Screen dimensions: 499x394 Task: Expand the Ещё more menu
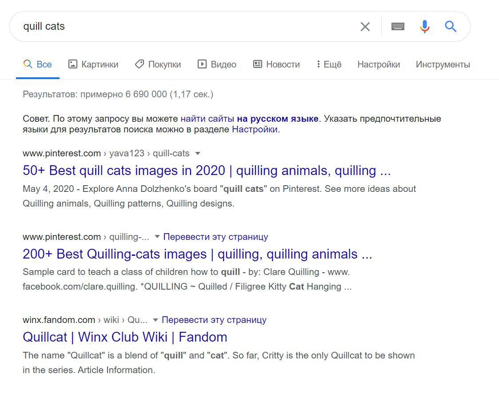pyautogui.click(x=329, y=64)
